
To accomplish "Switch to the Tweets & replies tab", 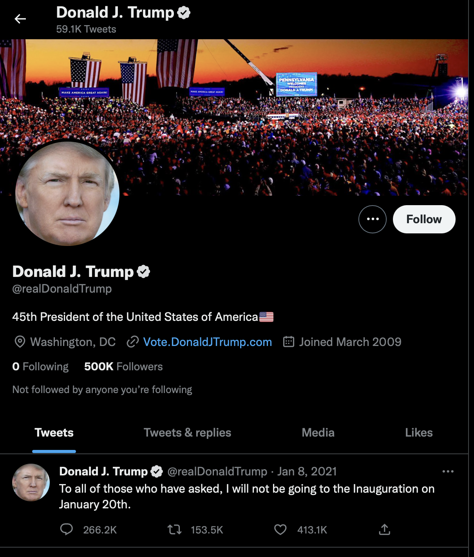I will click(x=187, y=433).
